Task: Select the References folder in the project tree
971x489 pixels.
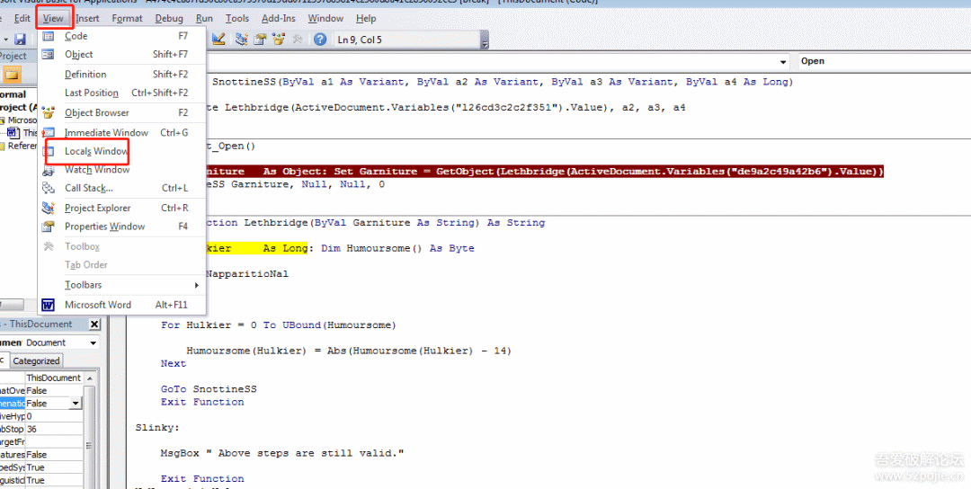Action: pos(19,147)
